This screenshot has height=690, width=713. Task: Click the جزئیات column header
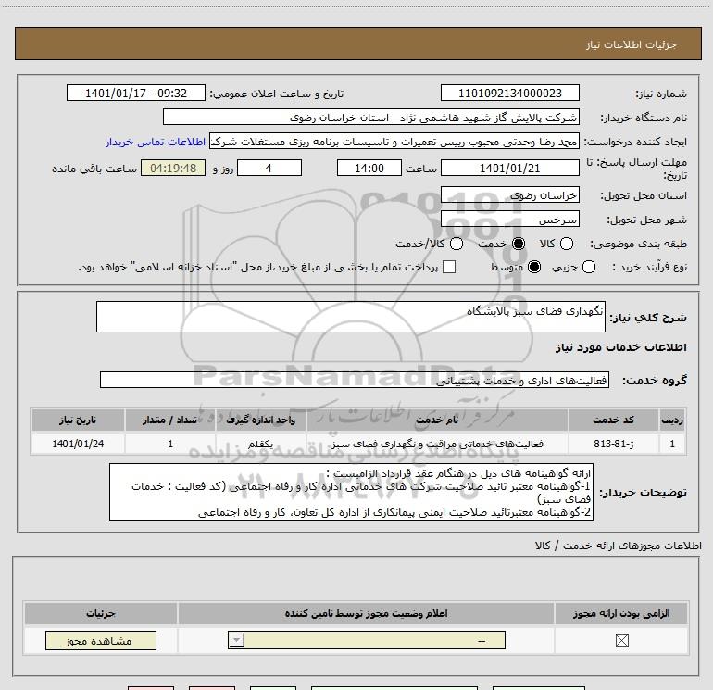click(101, 613)
